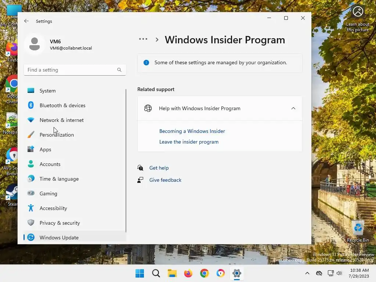The image size is (376, 282).
Task: Click the blue info icon in organization notice
Action: tap(146, 62)
